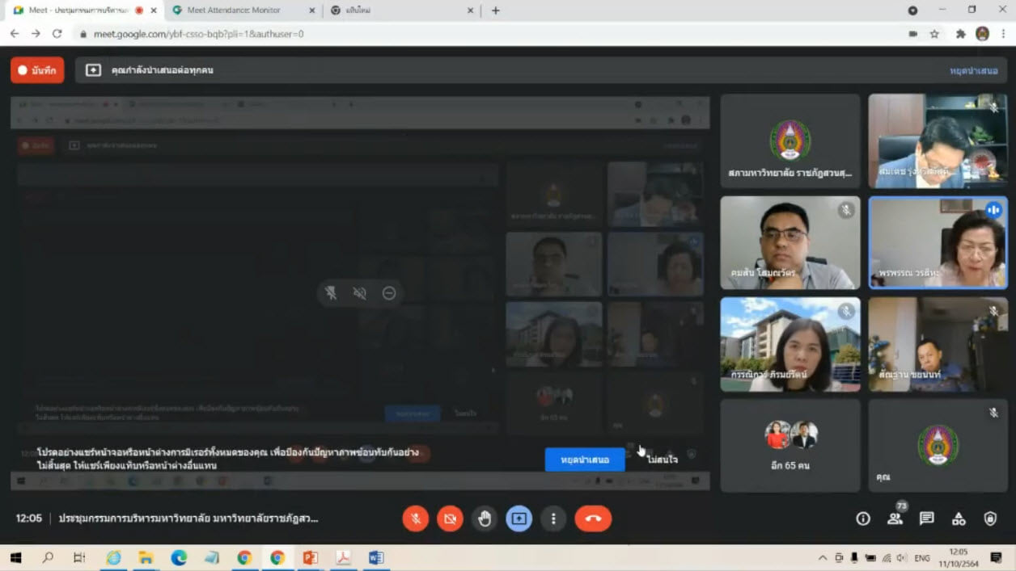This screenshot has width=1016, height=571.
Task: Select the อีก 65 คน participants tile
Action: click(790, 445)
